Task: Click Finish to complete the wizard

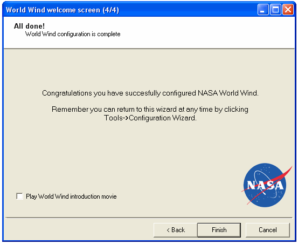Action: coord(219,230)
